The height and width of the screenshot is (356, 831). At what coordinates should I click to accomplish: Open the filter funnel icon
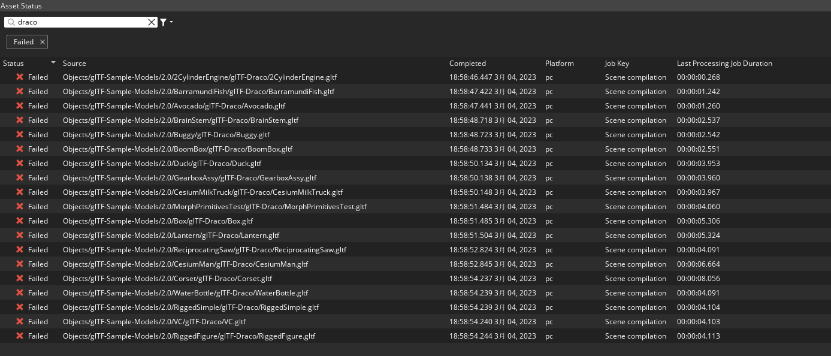tap(162, 22)
